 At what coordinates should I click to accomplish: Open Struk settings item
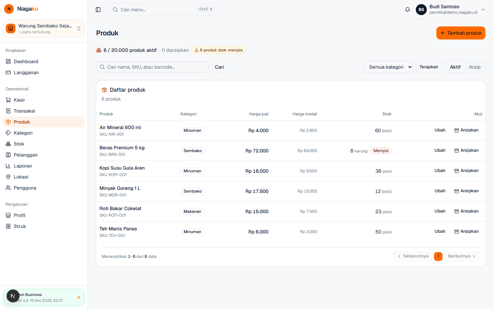[44, 226]
